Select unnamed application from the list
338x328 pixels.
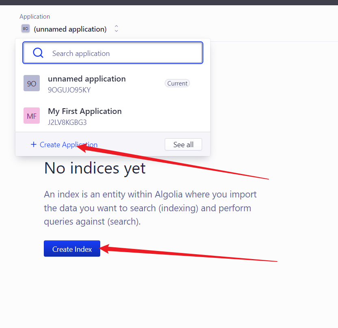pos(87,79)
